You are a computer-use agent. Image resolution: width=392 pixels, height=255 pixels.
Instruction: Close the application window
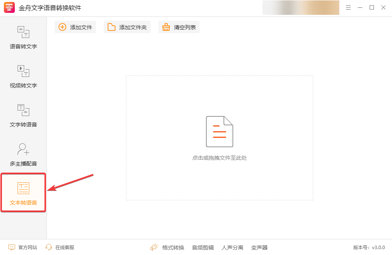[x=383, y=7]
